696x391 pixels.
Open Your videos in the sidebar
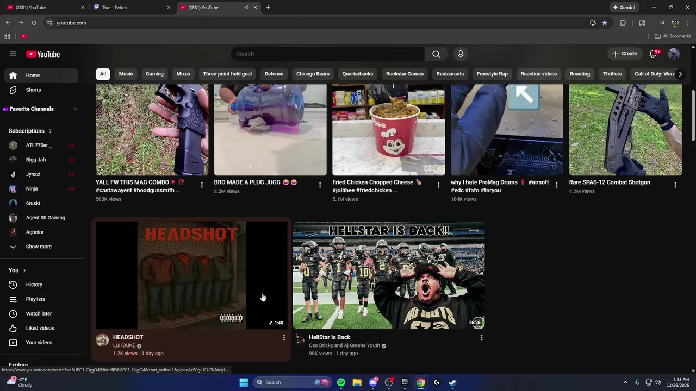coord(41,343)
